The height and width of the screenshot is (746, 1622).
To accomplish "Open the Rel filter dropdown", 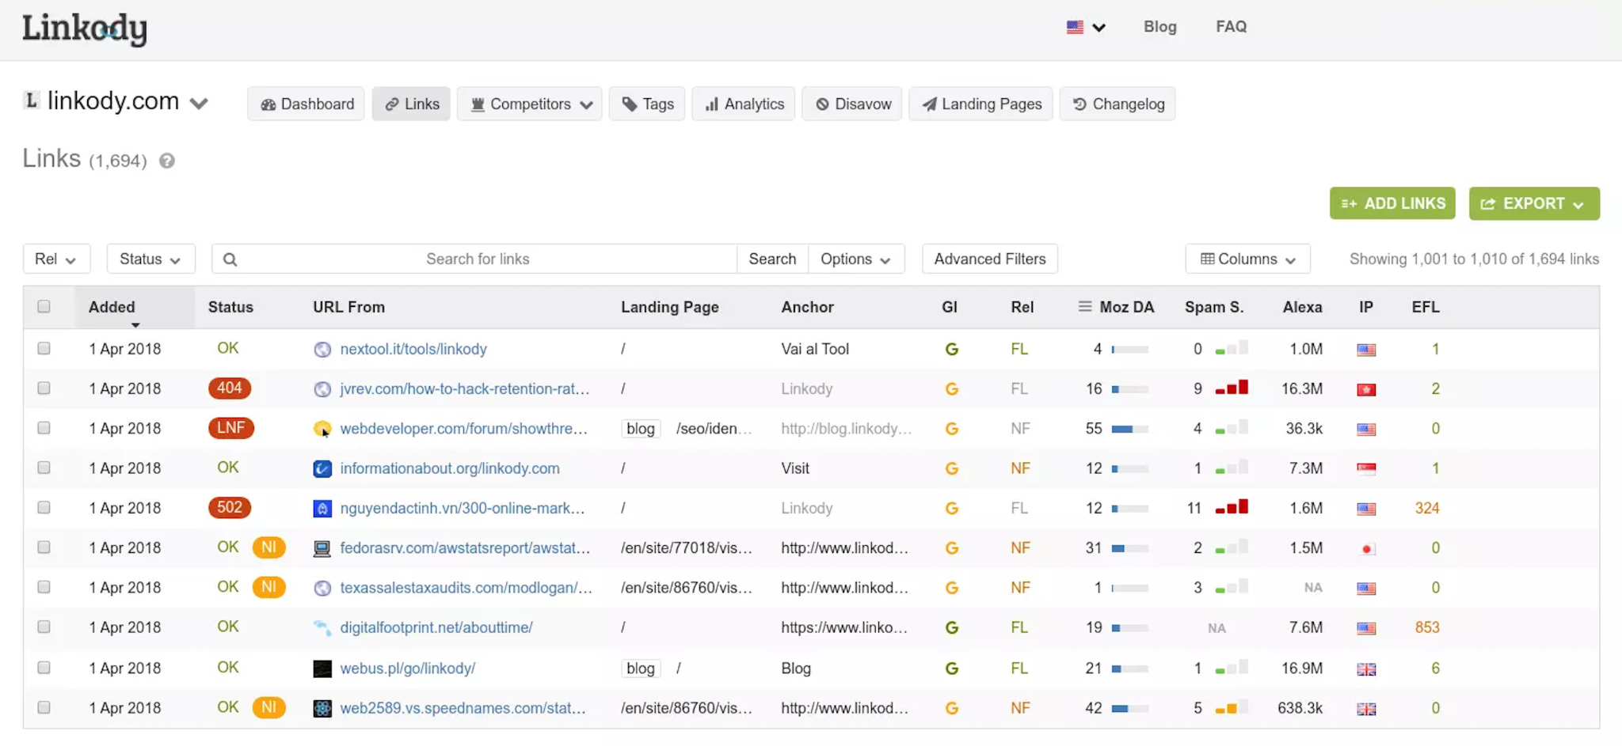I will coord(56,259).
